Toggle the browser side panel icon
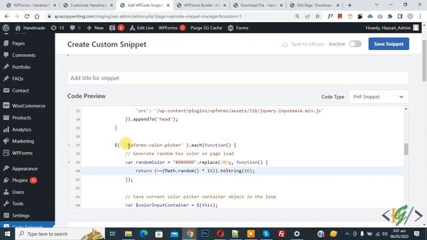The width and height of the screenshot is (427, 240). click(x=400, y=16)
